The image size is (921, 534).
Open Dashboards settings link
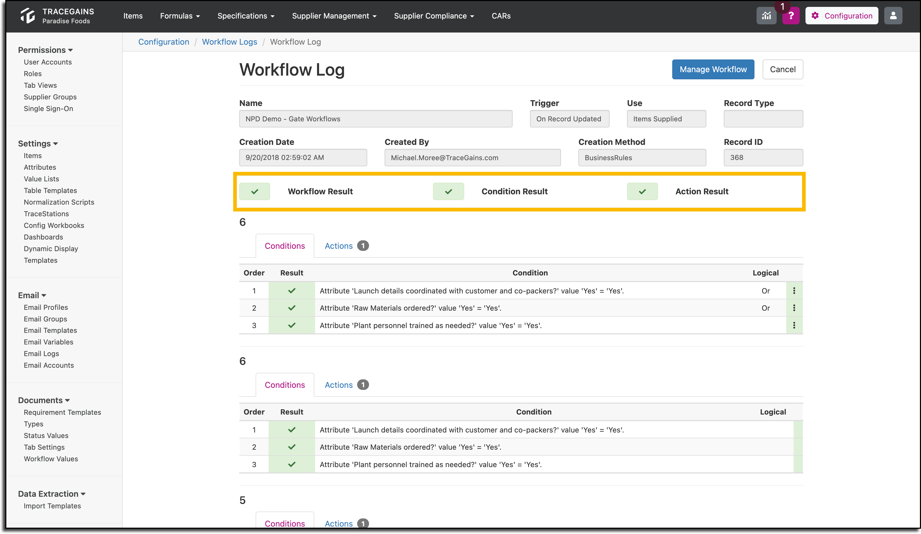pyautogui.click(x=43, y=237)
